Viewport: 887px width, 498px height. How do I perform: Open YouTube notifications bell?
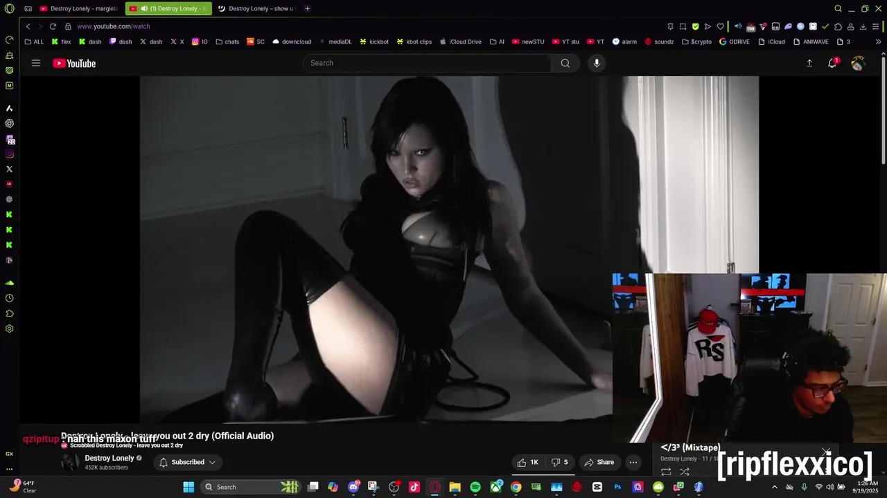coord(832,63)
